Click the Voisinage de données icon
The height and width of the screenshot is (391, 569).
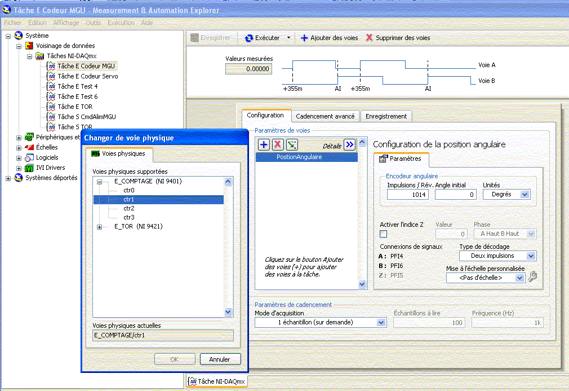click(29, 46)
